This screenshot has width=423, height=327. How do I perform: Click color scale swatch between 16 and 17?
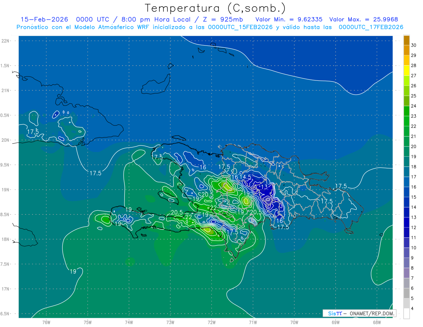[406, 182]
